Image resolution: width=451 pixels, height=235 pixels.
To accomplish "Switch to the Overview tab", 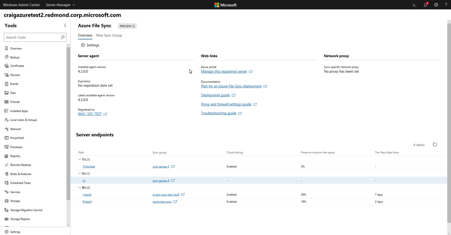I will (85, 35).
